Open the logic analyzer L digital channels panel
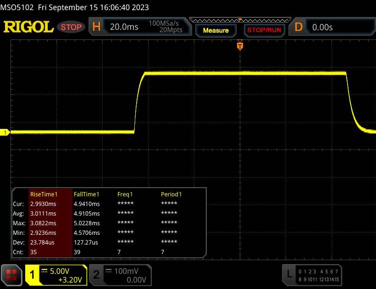Image resolution: width=376 pixels, height=289 pixels. 312,275
